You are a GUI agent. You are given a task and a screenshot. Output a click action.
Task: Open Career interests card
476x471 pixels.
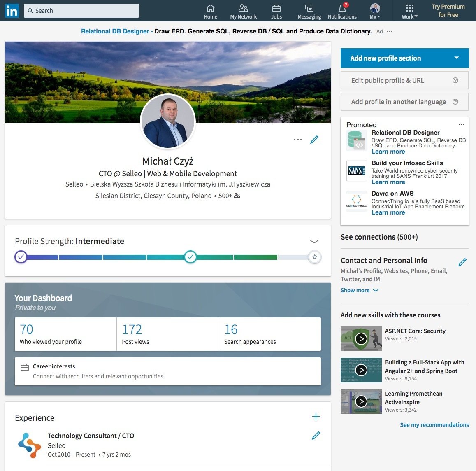coord(168,371)
